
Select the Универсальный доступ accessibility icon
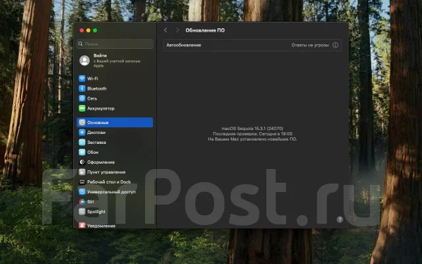coord(82,191)
